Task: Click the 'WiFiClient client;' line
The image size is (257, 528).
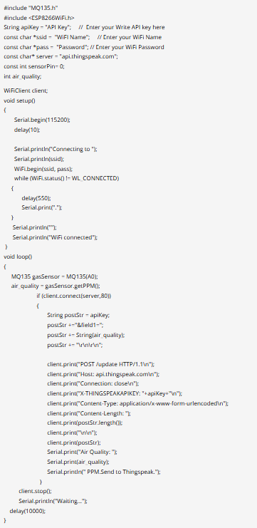Action: (26, 90)
